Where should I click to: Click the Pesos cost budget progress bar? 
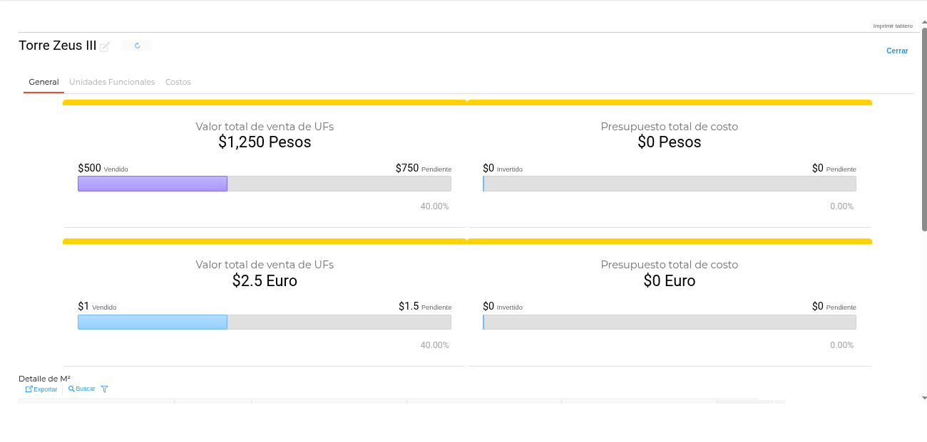[x=669, y=184]
